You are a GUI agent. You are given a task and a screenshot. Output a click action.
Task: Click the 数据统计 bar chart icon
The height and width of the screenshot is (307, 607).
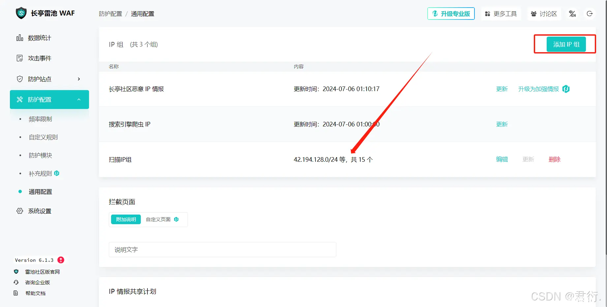(x=20, y=38)
